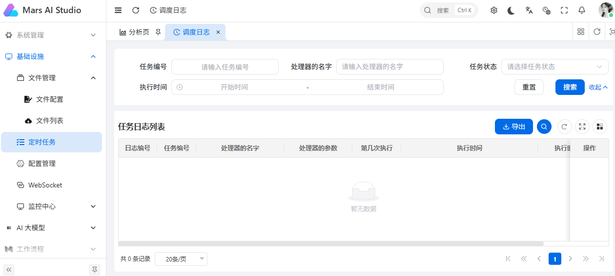Jump back pages with double-left arrow
Screen dimensions: 615x276
[x=524, y=258]
